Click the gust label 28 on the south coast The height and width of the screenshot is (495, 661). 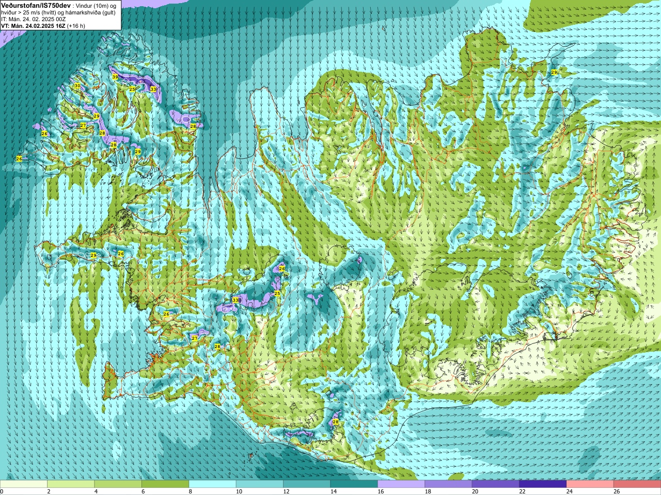pyautogui.click(x=336, y=422)
